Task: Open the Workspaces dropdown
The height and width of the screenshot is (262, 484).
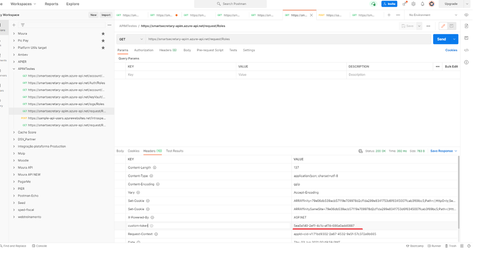Action: (23, 4)
